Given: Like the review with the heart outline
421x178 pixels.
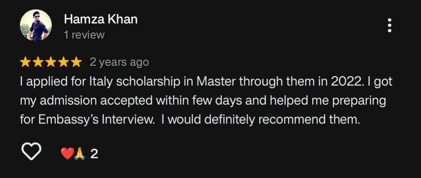Looking at the screenshot, I should coord(31,152).
